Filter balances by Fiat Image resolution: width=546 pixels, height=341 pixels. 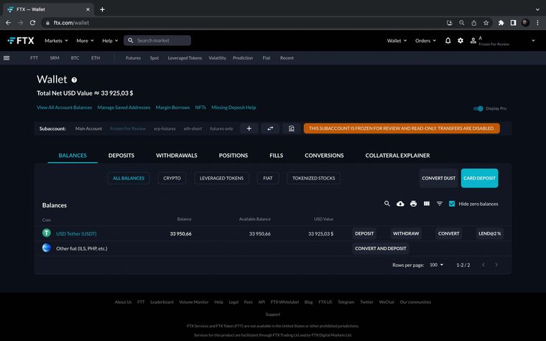coord(268,178)
